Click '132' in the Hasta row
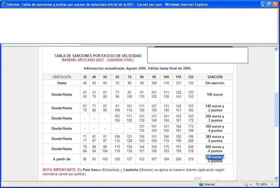The image size is (280, 188). (191, 83)
